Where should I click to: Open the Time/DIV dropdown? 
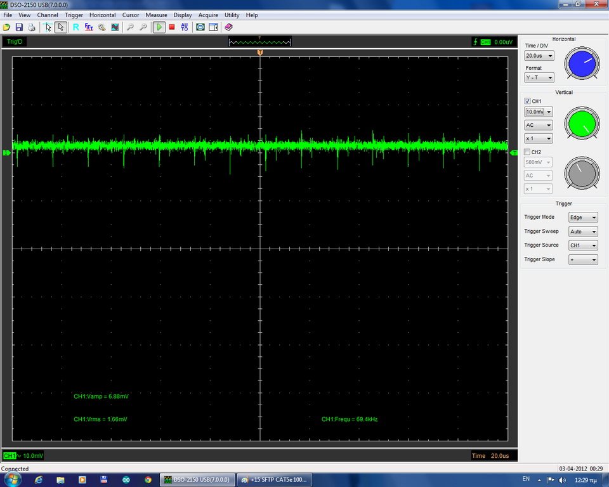coord(538,55)
